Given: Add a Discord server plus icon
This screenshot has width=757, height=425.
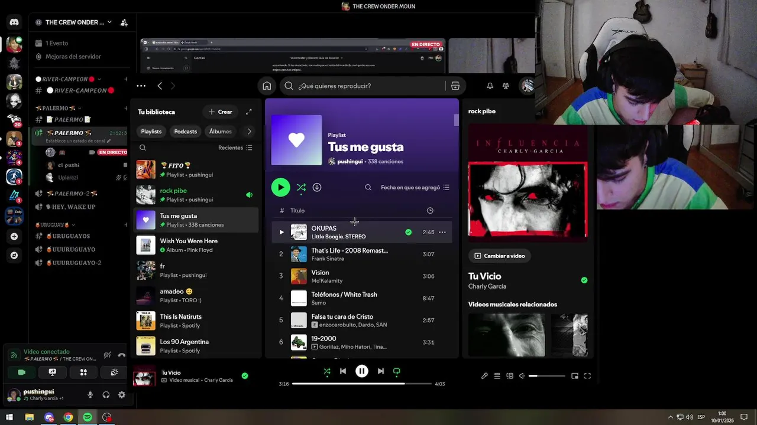Looking at the screenshot, I should 14,236.
